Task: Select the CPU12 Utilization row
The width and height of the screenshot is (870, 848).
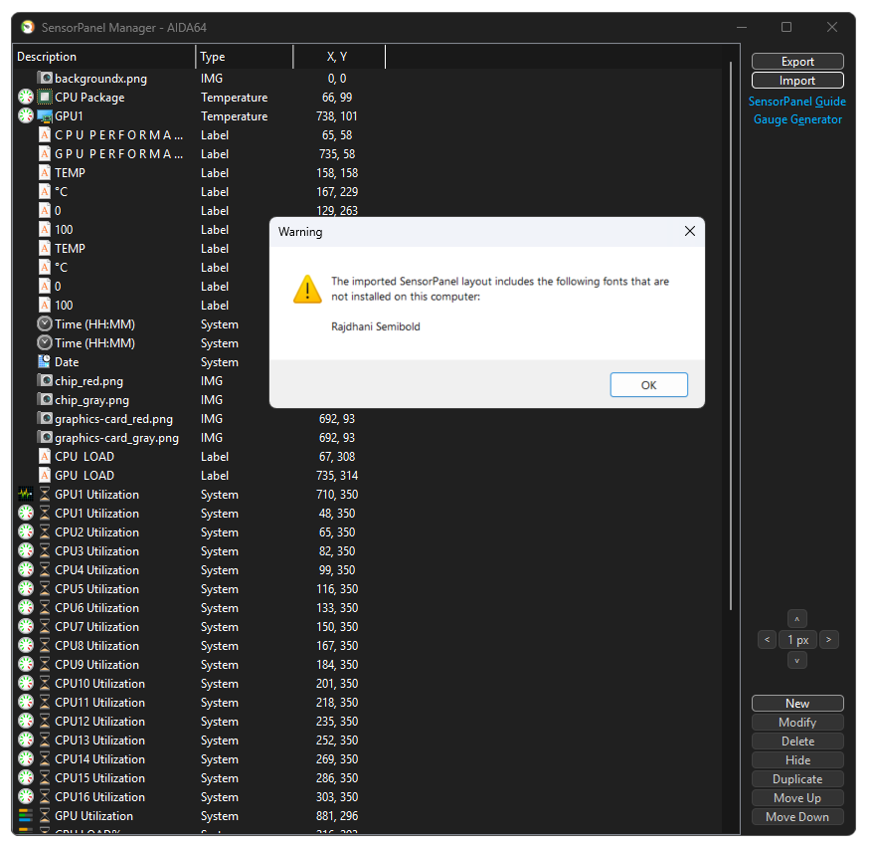Action: 369,722
